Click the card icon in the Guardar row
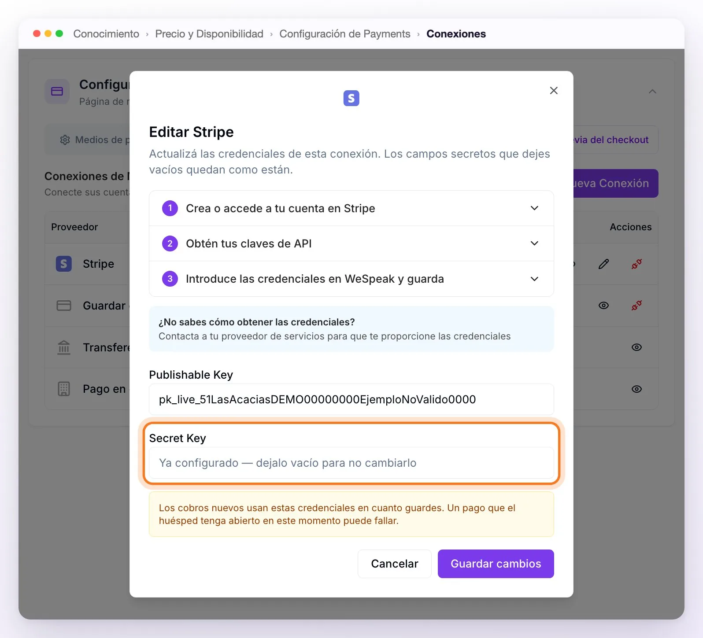703x638 pixels. coord(64,305)
